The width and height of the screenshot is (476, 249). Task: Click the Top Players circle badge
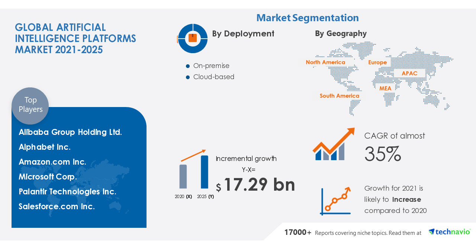(x=30, y=106)
